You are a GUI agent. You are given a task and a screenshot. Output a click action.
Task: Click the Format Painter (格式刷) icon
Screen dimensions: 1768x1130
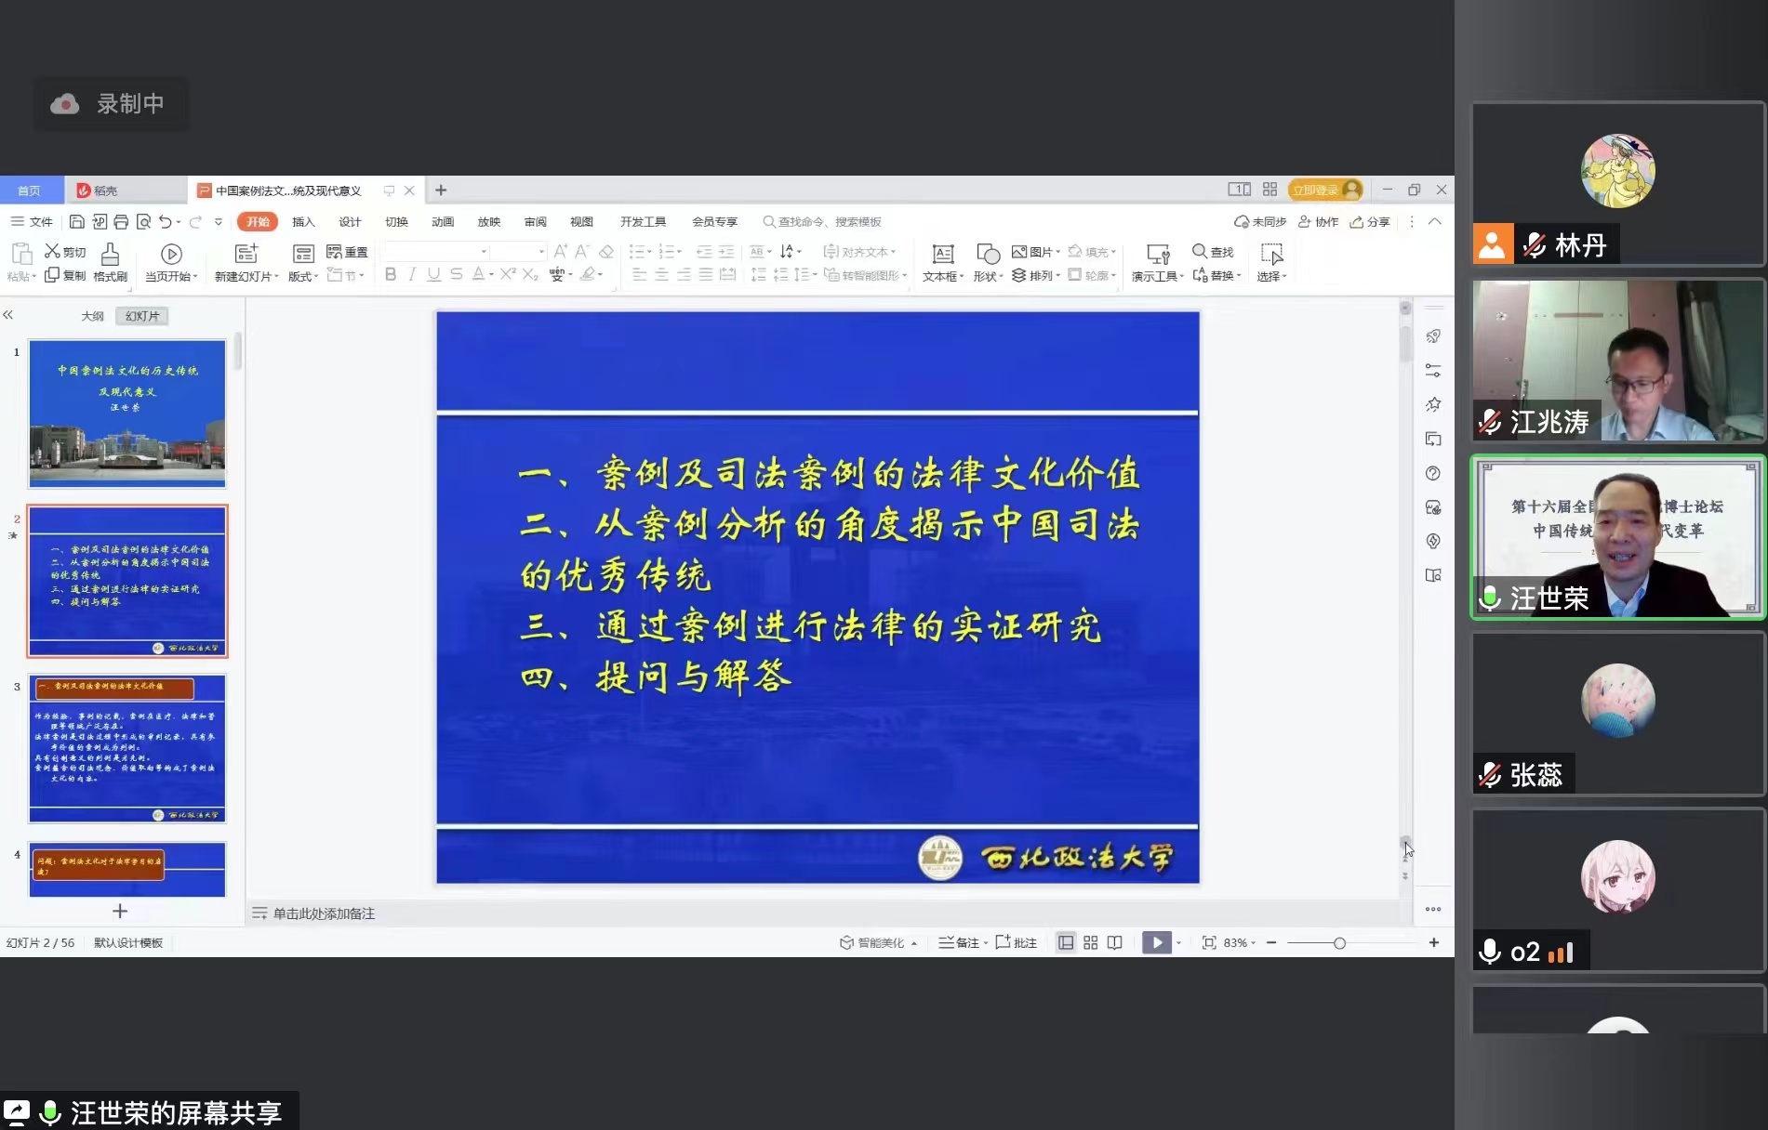coord(110,255)
